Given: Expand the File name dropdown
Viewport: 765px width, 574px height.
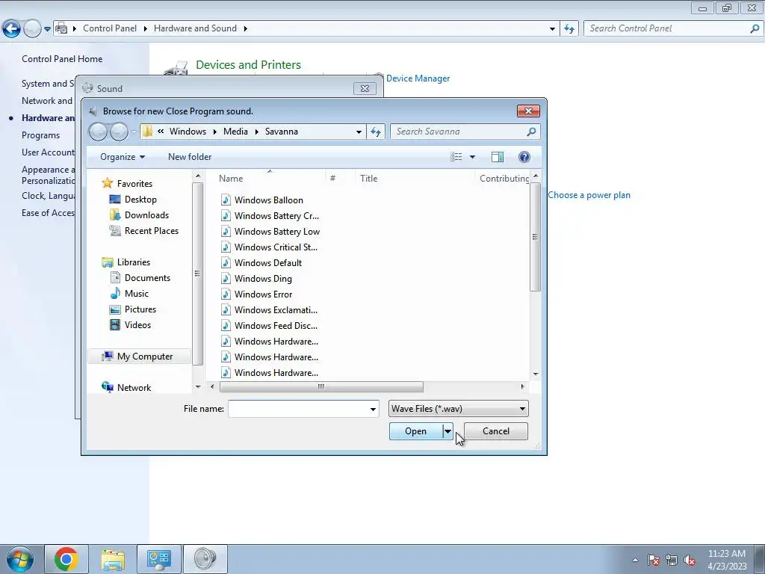Looking at the screenshot, I should 374,409.
